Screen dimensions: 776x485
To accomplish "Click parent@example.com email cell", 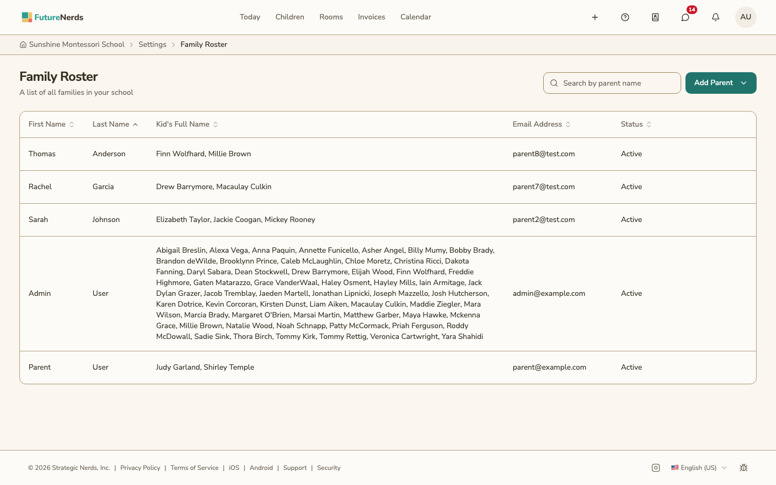I will (549, 368).
